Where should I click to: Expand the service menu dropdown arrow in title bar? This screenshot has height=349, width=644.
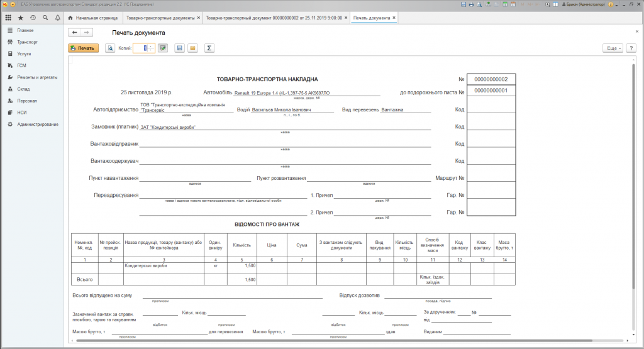coord(617,4)
